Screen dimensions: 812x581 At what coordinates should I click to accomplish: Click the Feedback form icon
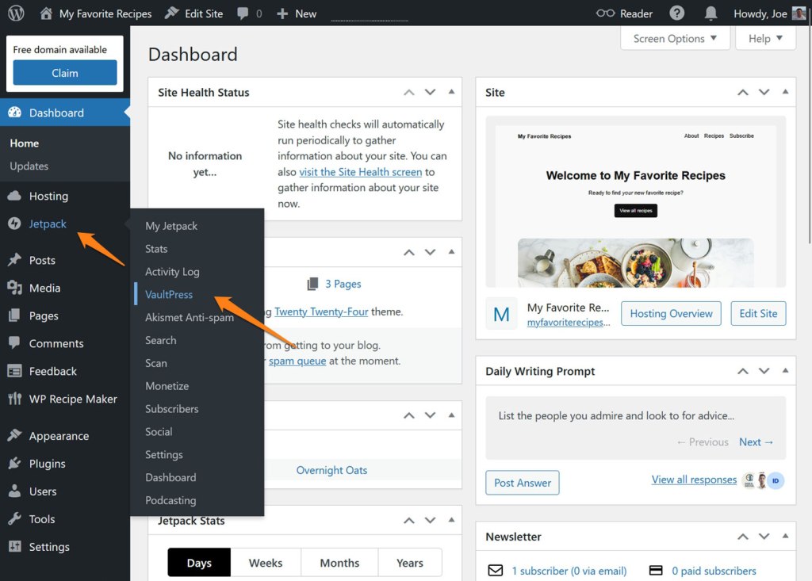14,371
